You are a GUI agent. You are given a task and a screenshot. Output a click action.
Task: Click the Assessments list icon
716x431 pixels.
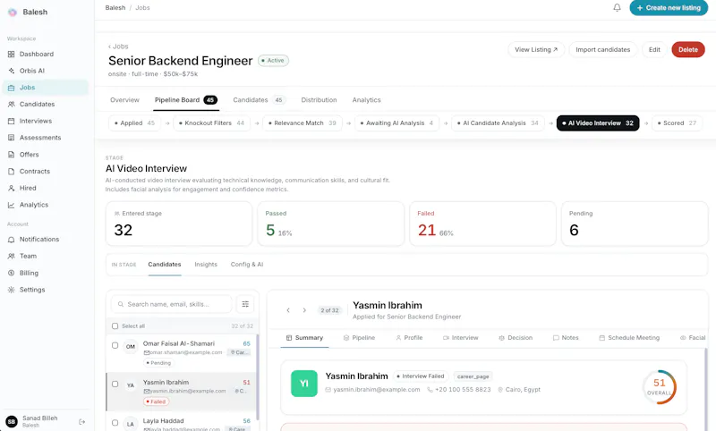12,138
